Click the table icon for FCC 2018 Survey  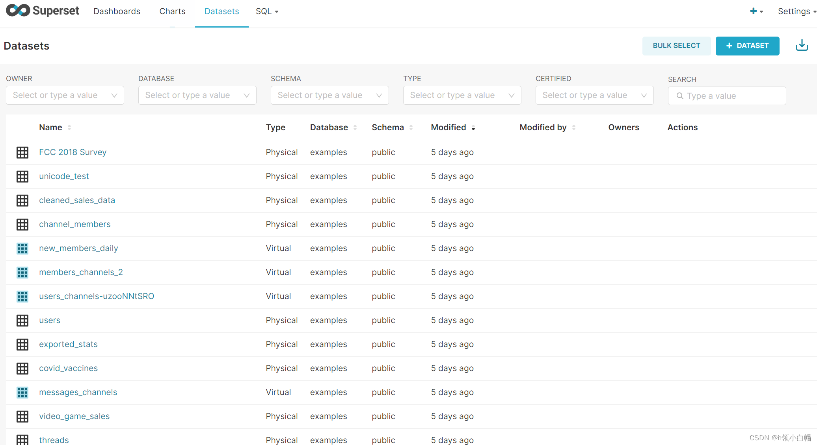22,152
